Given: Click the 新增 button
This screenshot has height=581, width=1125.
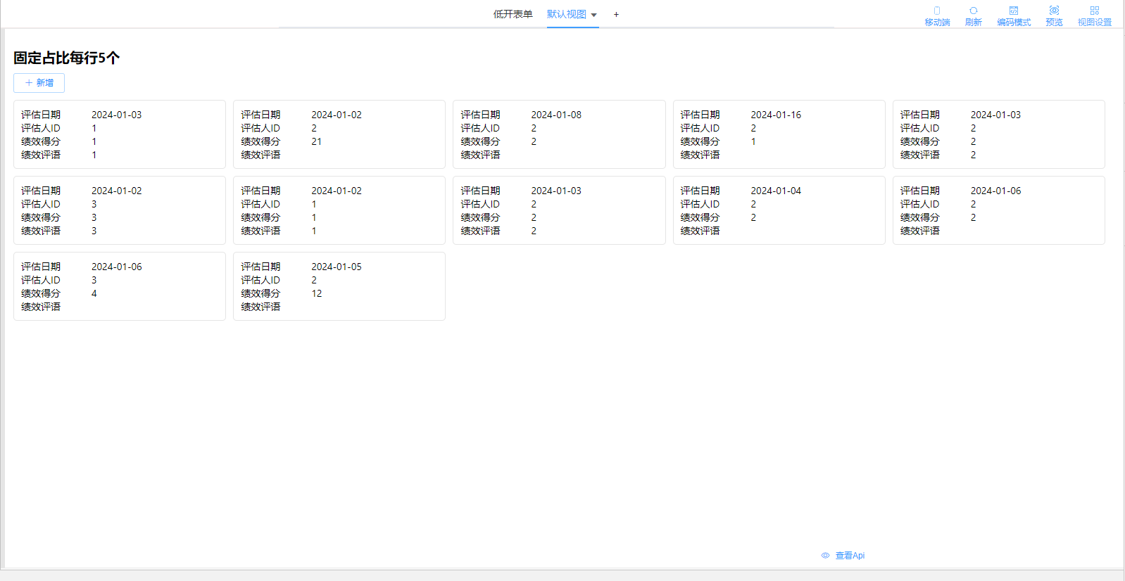Looking at the screenshot, I should (x=39, y=83).
